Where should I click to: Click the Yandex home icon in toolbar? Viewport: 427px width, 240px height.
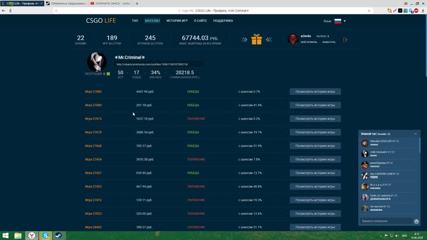point(10,11)
